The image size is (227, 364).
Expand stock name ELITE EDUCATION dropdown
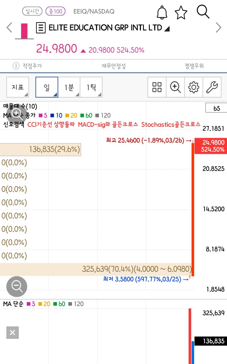pos(167,29)
